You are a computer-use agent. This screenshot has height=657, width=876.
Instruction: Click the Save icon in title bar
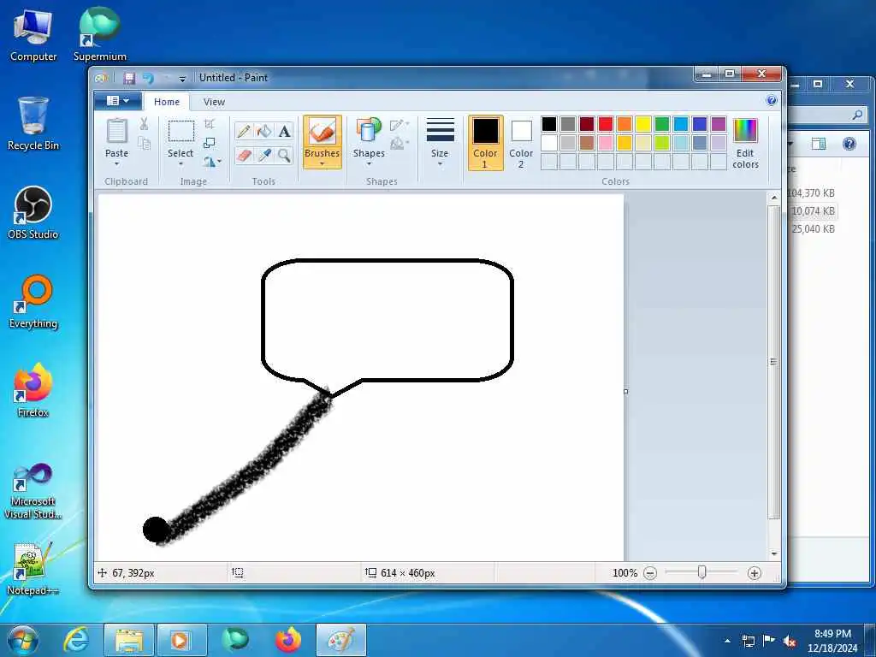point(129,78)
